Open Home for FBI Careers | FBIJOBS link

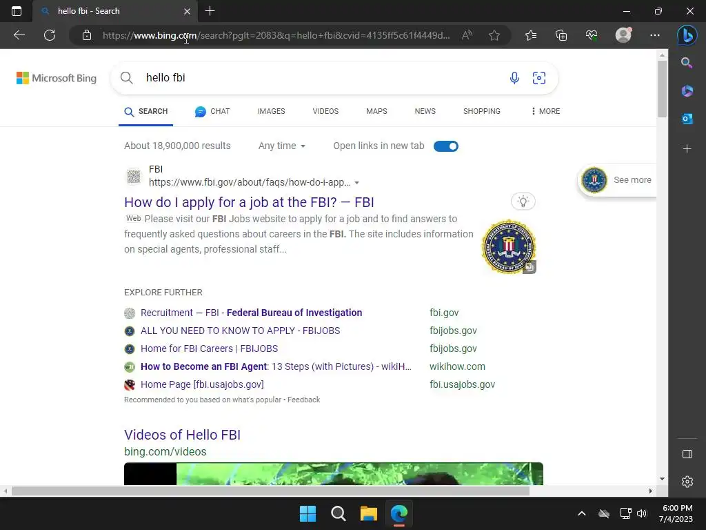210,349
